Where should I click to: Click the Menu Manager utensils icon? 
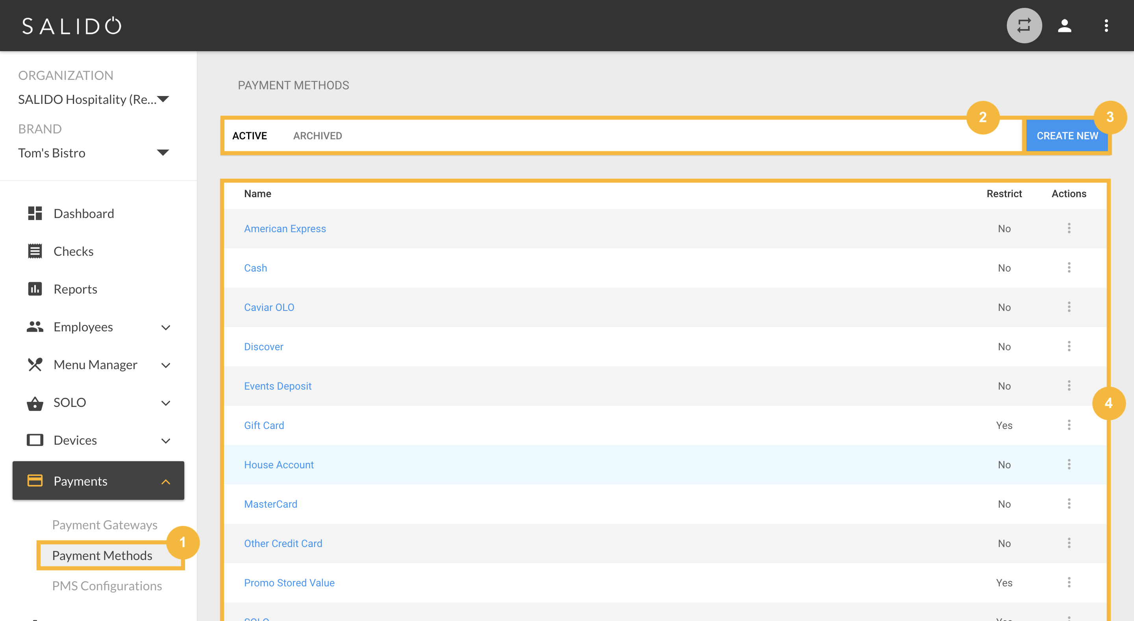point(35,364)
